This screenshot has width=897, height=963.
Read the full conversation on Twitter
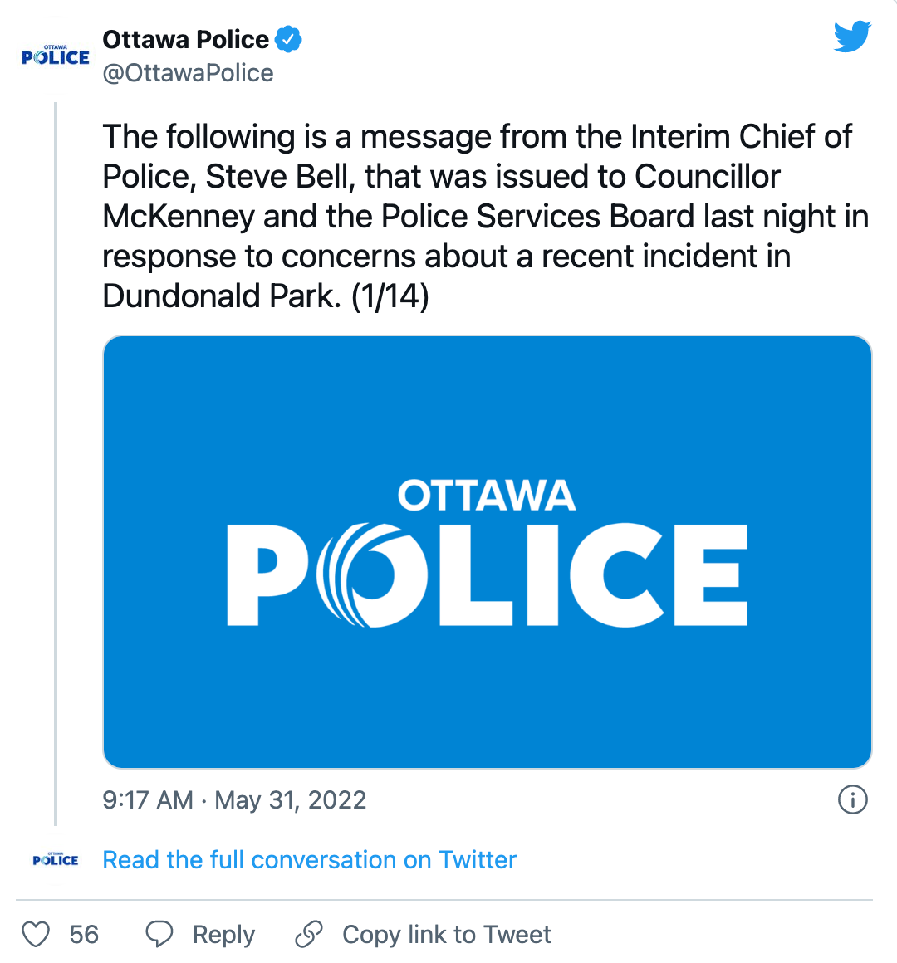click(x=309, y=859)
